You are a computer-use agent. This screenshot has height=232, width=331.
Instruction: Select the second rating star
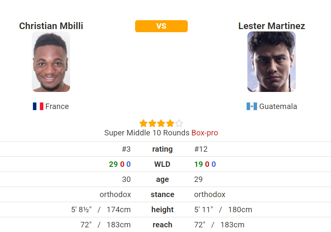152,123
